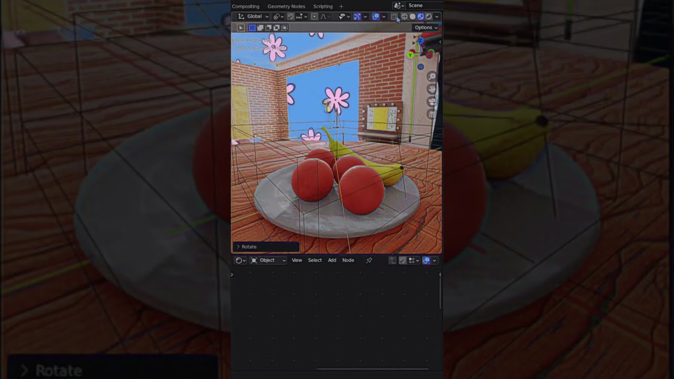Switch to solid viewport shading

click(412, 16)
